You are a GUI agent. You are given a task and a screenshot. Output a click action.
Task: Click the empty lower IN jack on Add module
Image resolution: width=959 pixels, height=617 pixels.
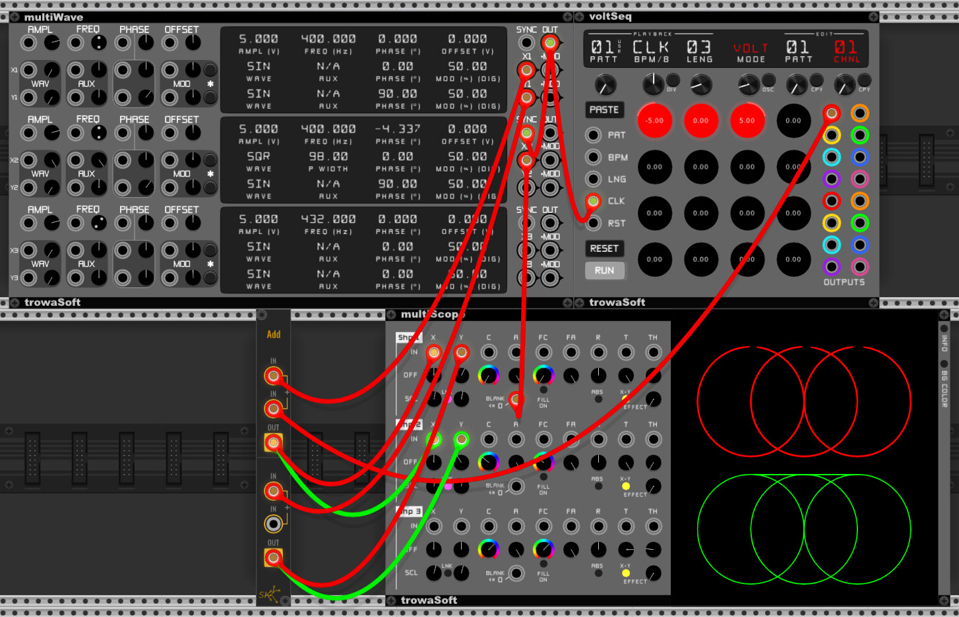273,524
